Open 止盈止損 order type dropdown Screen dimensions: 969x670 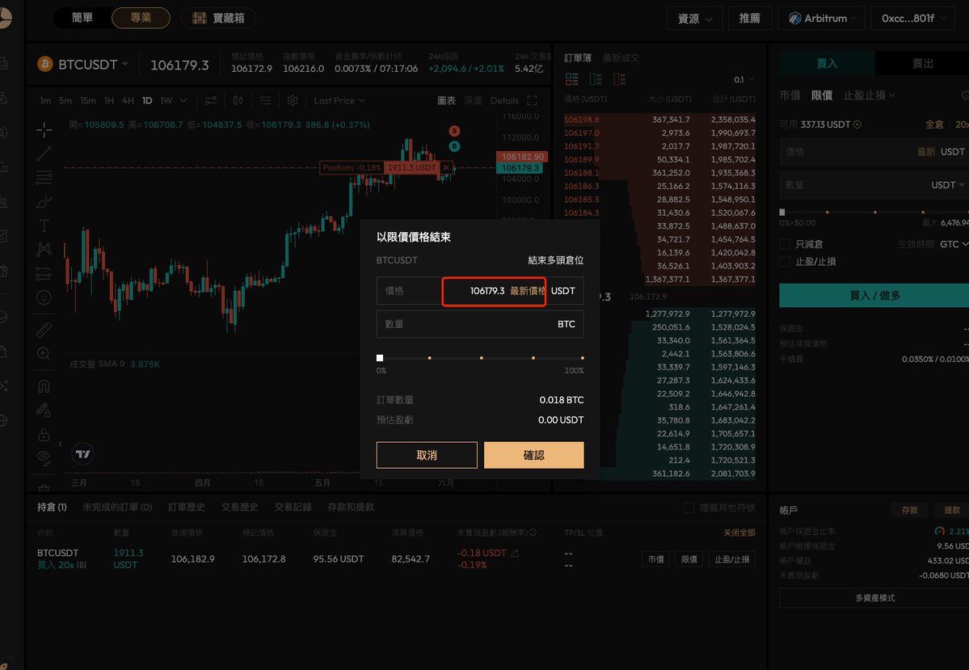pos(869,95)
